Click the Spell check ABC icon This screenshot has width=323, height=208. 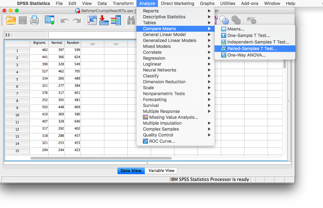point(252,20)
